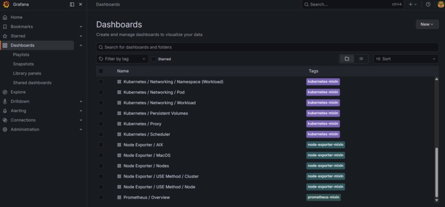Screen dimensions: 445x207
Task: Open the help question mark icon
Action: click(428, 4)
